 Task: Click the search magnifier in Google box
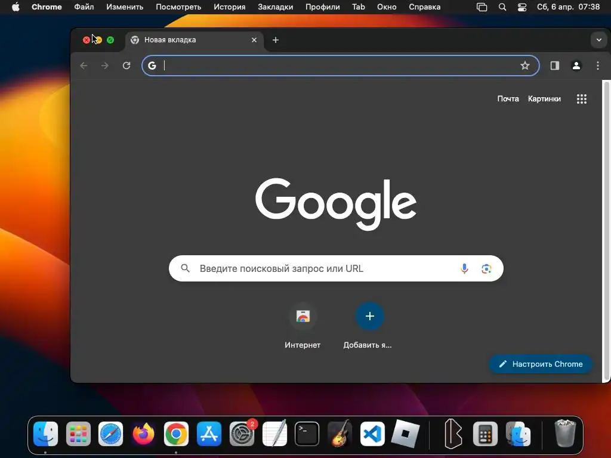click(186, 268)
